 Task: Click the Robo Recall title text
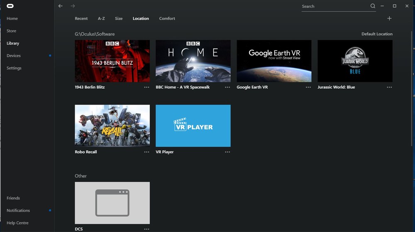[86, 152]
